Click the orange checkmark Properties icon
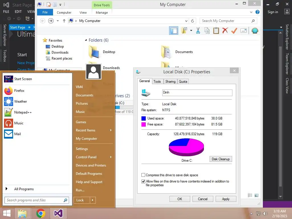The width and height of the screenshot is (292, 219). coord(234,31)
